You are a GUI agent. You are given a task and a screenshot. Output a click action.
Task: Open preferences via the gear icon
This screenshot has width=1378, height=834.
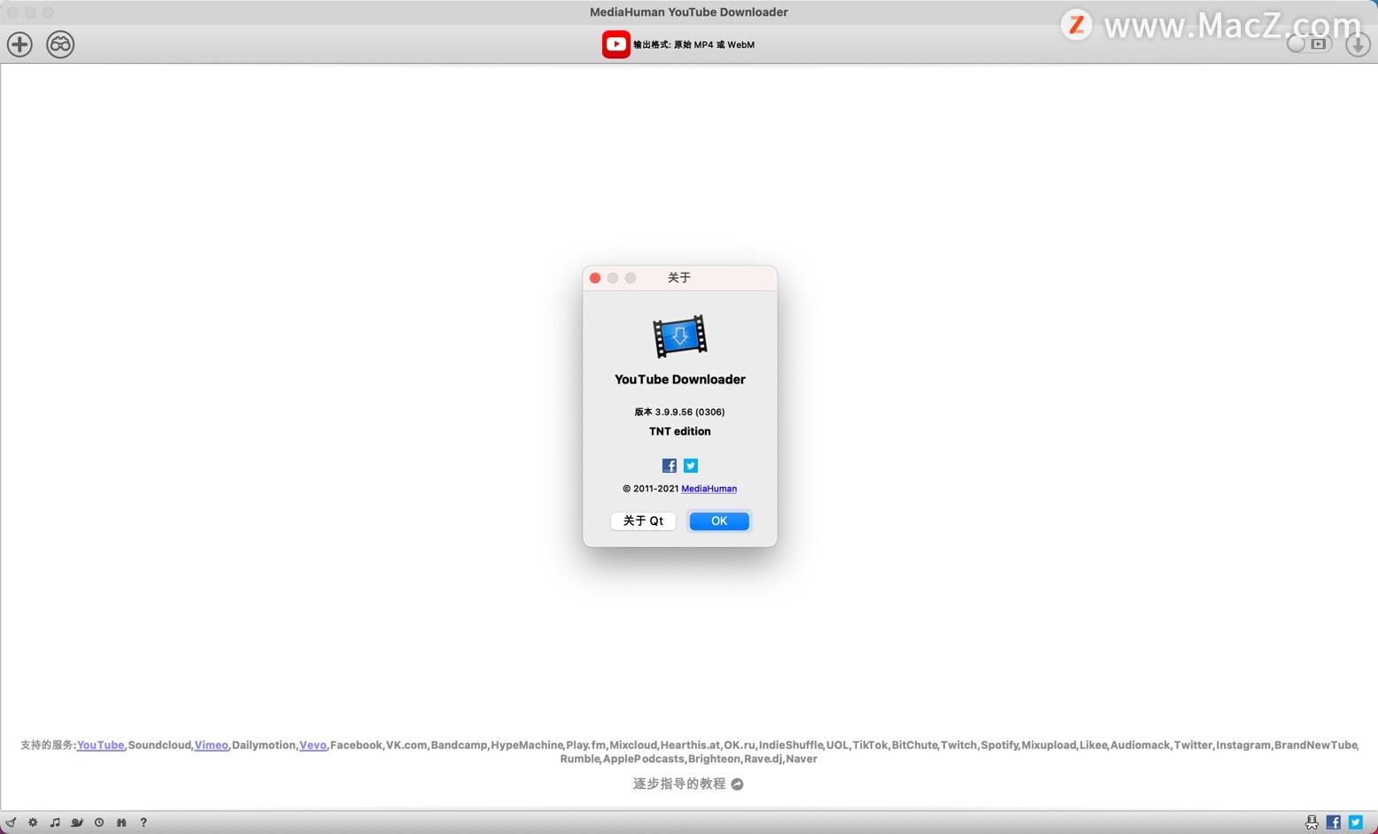(33, 822)
